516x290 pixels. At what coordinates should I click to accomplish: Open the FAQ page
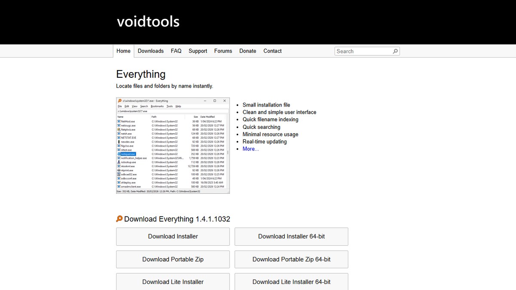[x=176, y=51]
